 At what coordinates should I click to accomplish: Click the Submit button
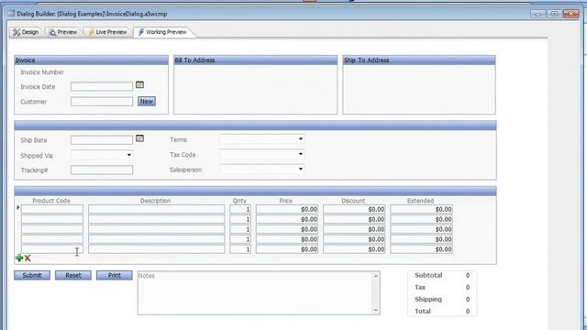pos(32,275)
